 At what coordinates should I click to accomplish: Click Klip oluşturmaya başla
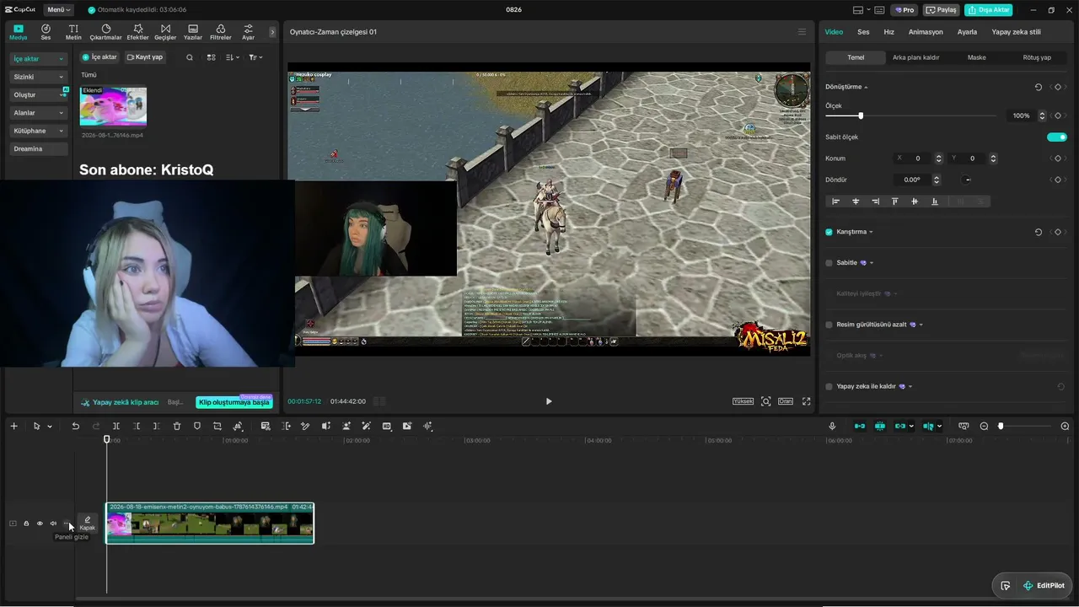coord(234,402)
